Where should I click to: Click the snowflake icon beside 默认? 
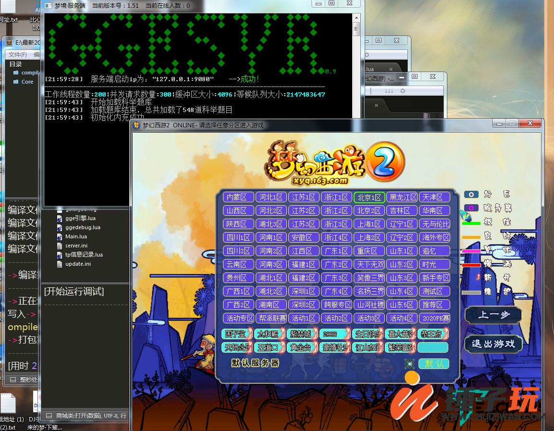point(409,364)
